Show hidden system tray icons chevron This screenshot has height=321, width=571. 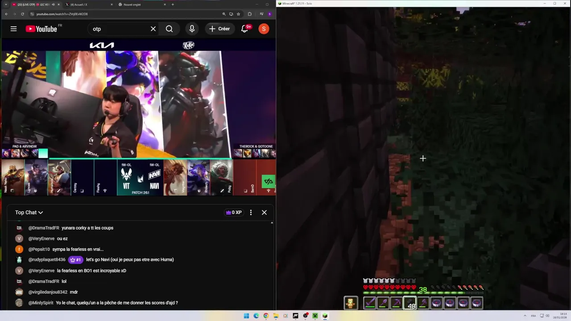tap(525, 316)
